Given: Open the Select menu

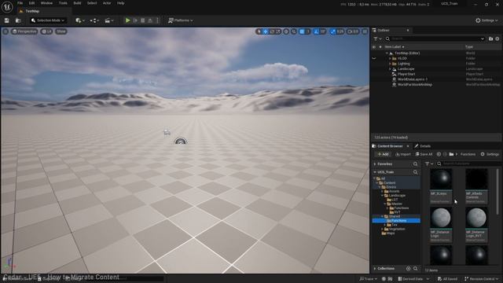Looking at the screenshot, I should click(x=92, y=3).
